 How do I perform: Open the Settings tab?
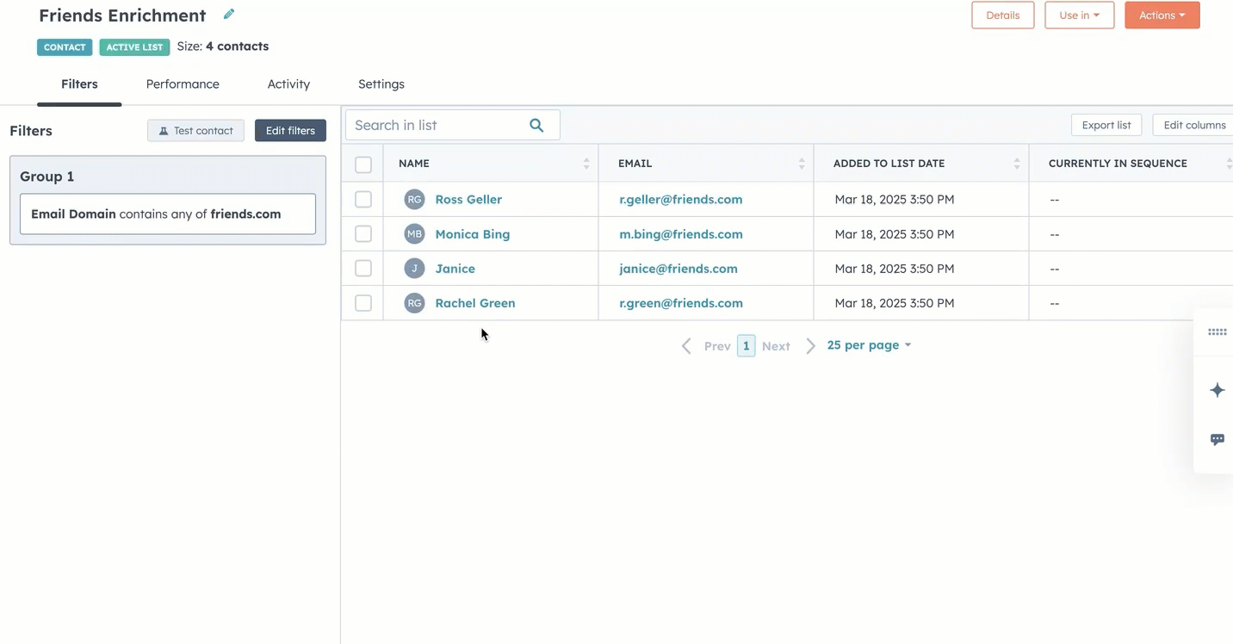coord(381,84)
